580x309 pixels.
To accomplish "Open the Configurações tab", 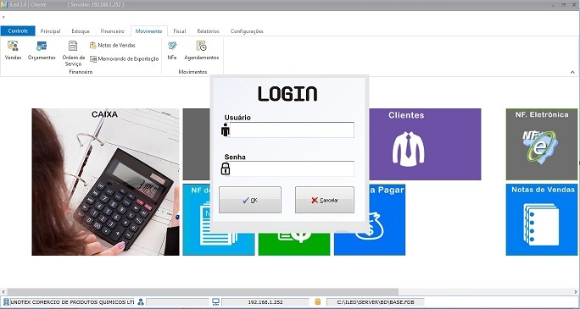I will 247,31.
